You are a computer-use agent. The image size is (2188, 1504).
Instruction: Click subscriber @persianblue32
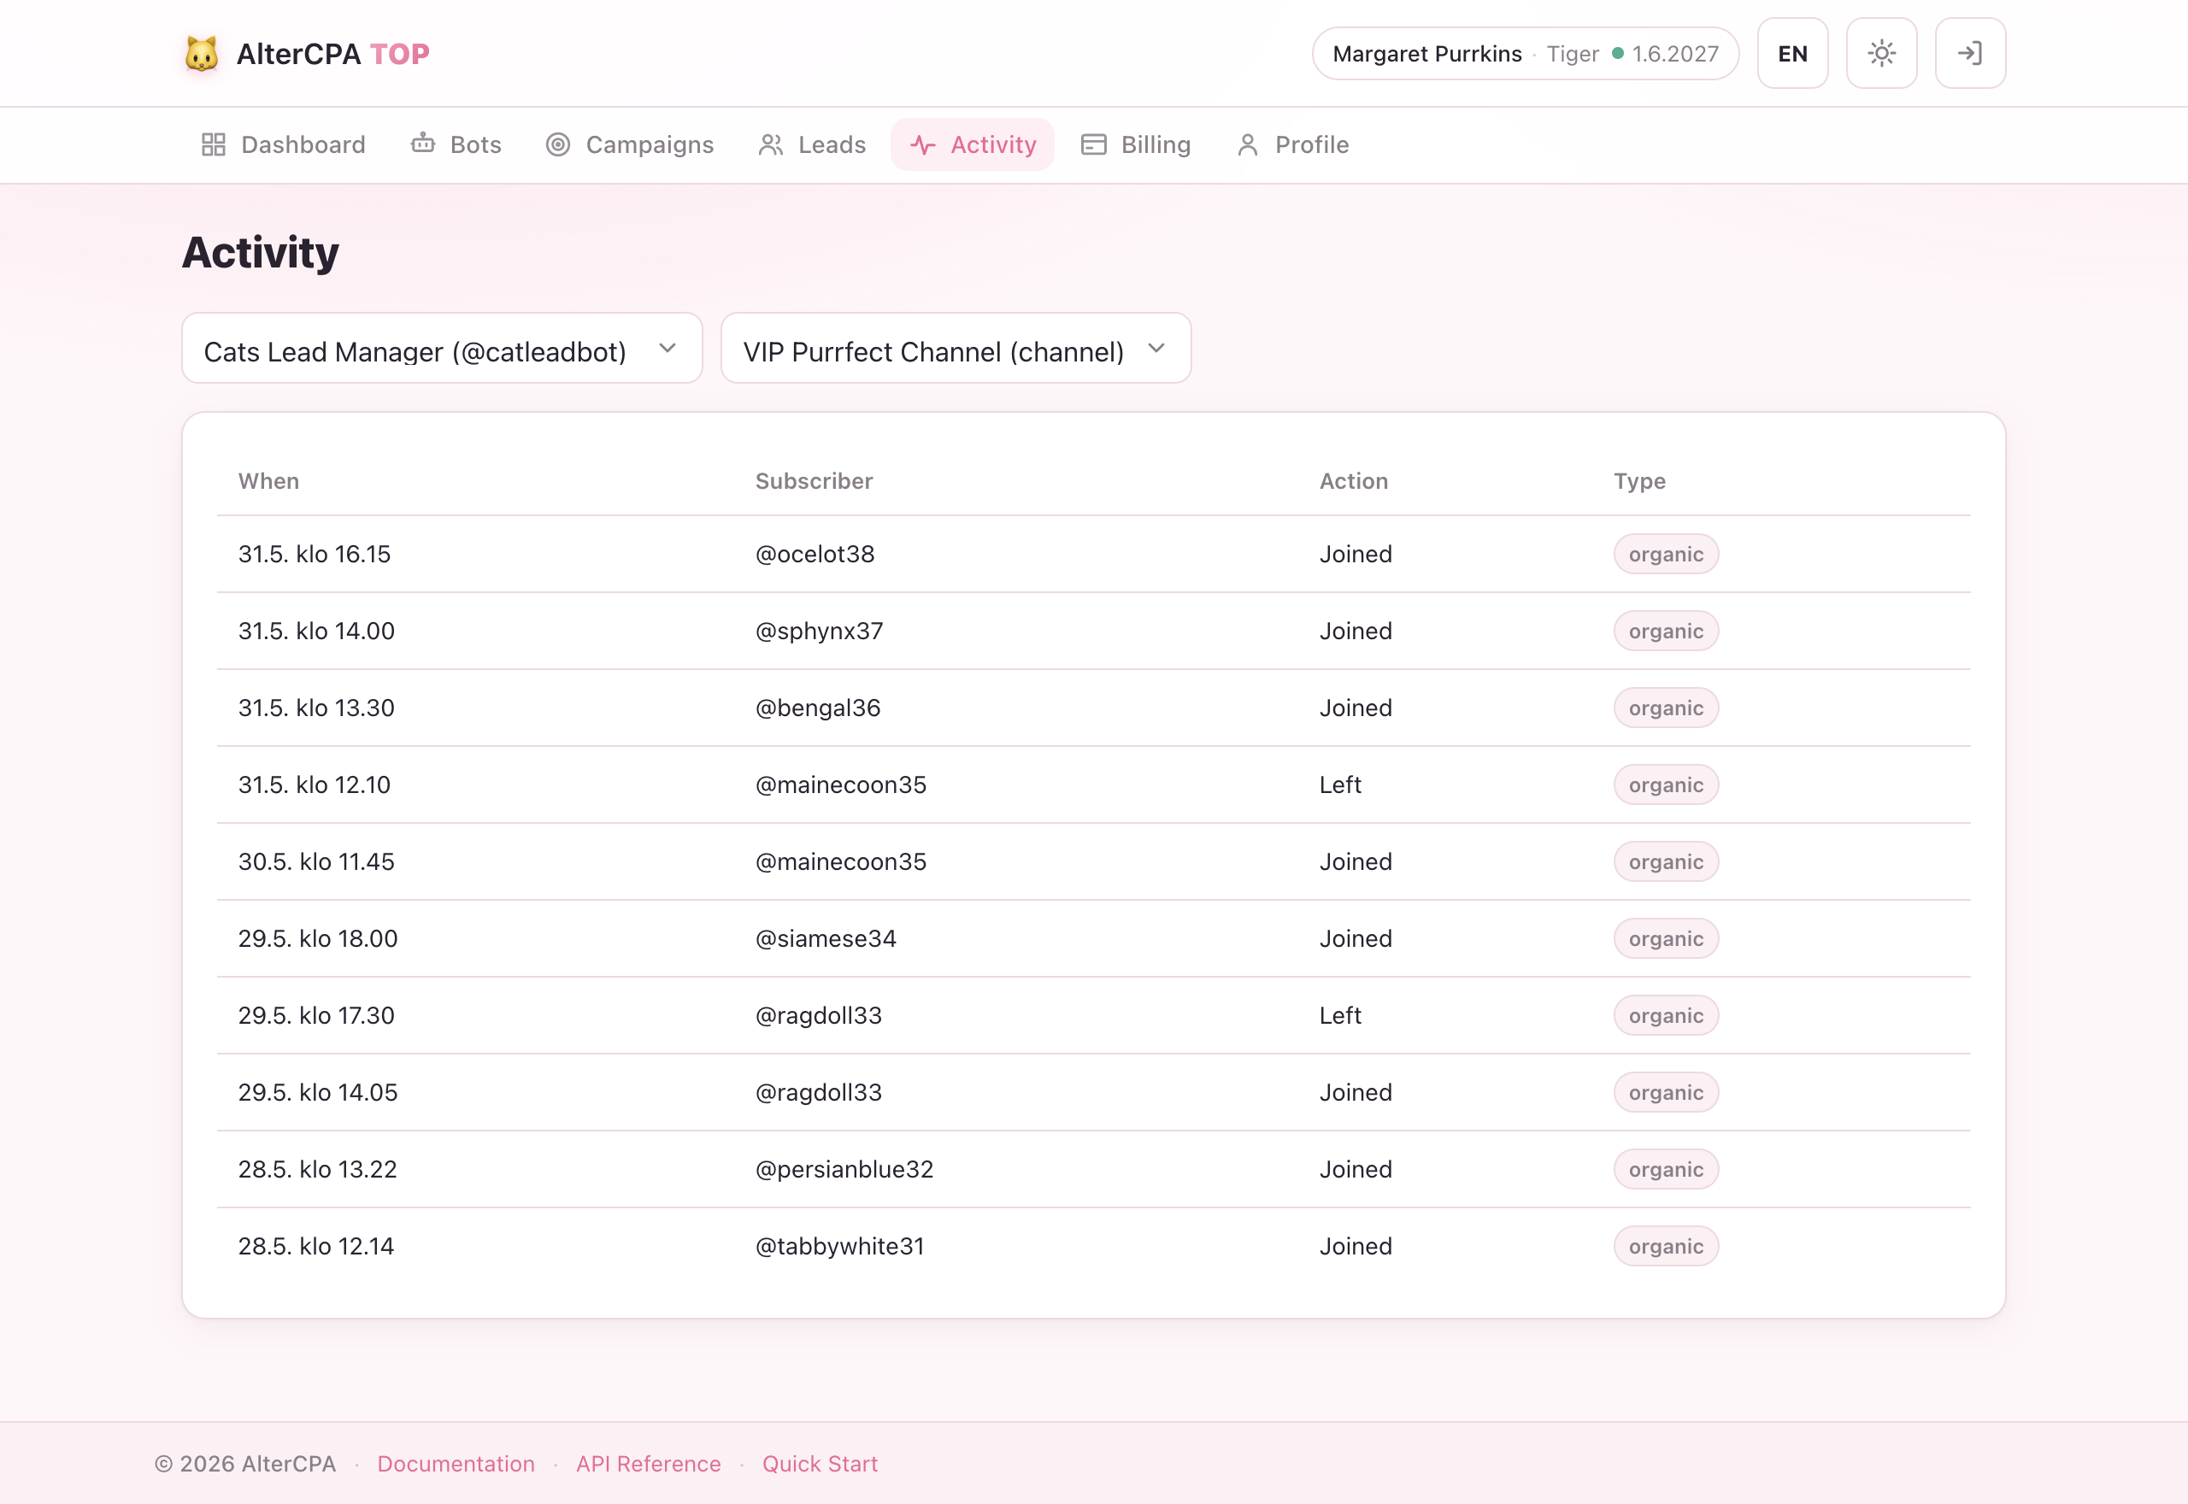coord(844,1170)
